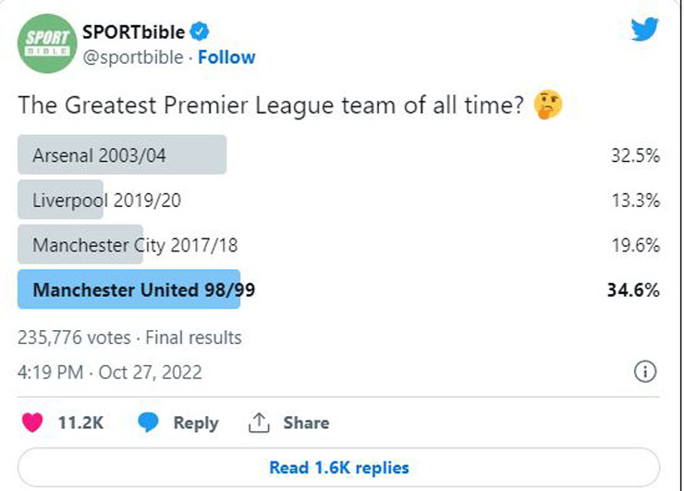Open the 4:19 PM Oct 27 timestamp

coord(109,373)
